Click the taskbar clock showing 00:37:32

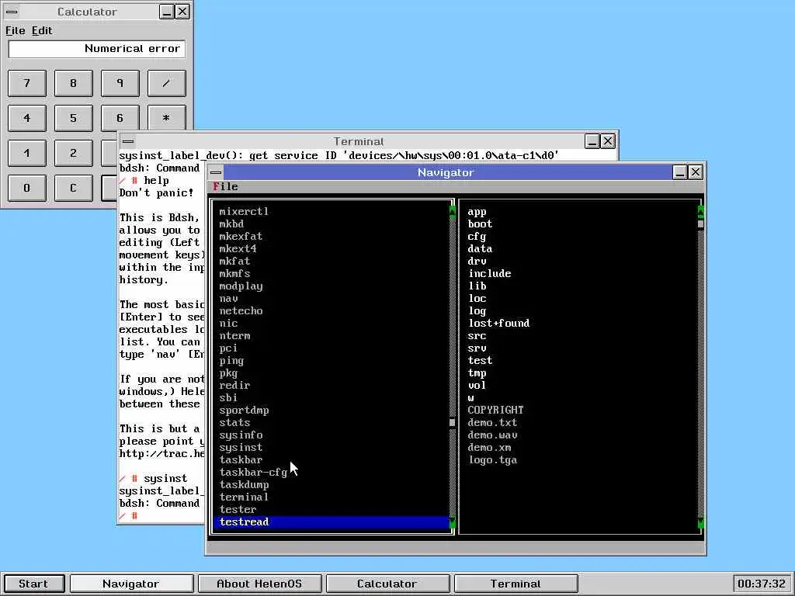click(x=762, y=584)
